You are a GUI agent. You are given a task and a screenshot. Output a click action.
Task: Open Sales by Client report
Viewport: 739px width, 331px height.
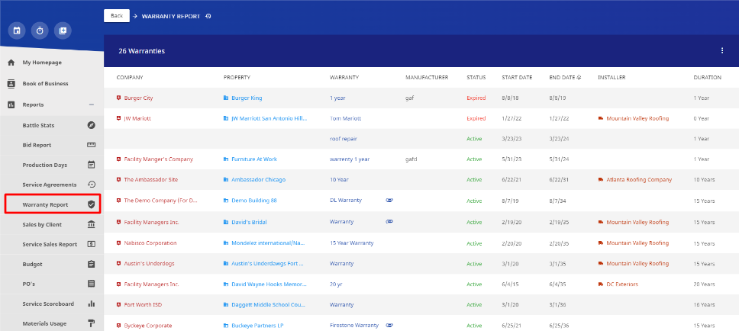click(42, 224)
